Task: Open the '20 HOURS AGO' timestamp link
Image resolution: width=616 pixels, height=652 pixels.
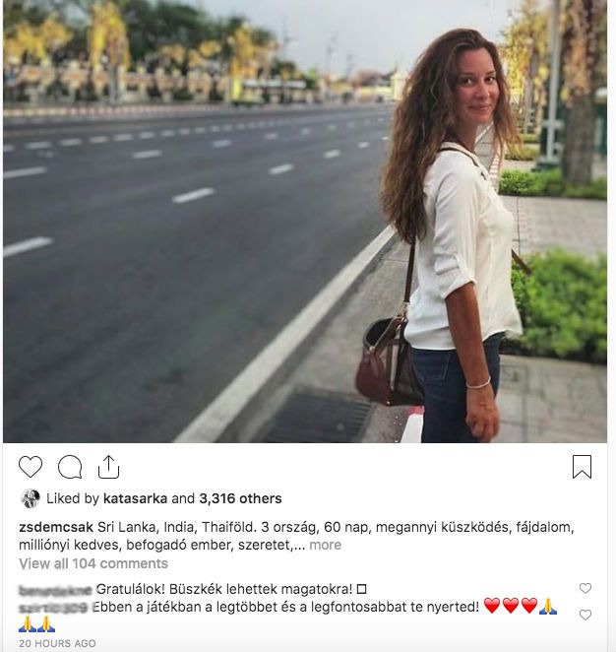Action: coord(57,643)
